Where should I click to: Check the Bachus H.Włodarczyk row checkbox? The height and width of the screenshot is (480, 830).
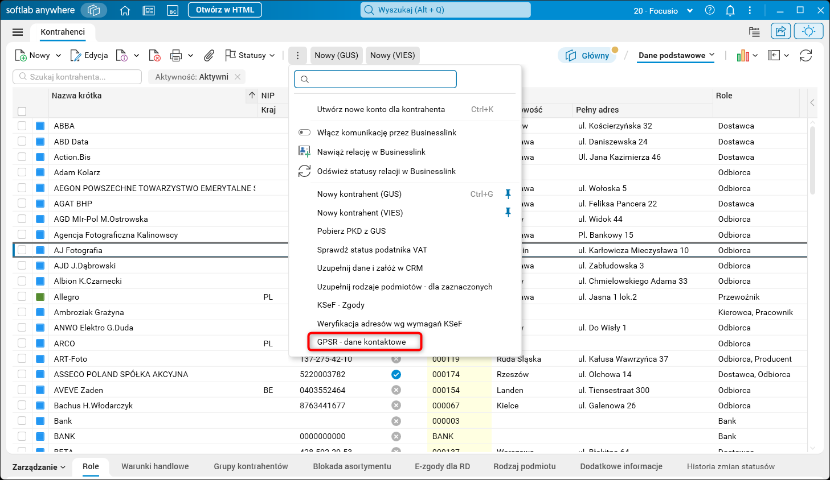(x=22, y=405)
